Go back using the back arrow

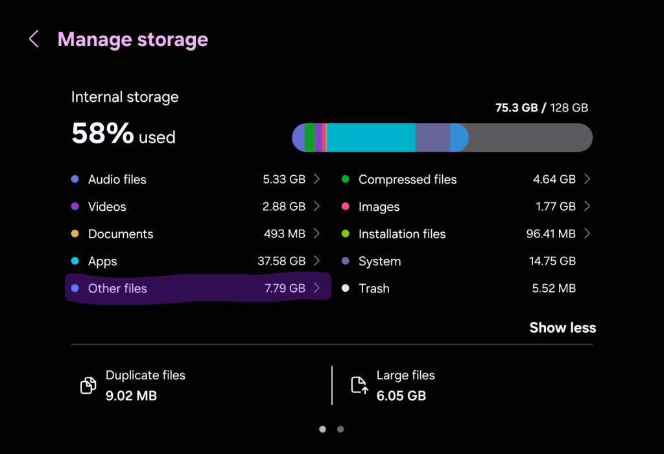tap(34, 40)
